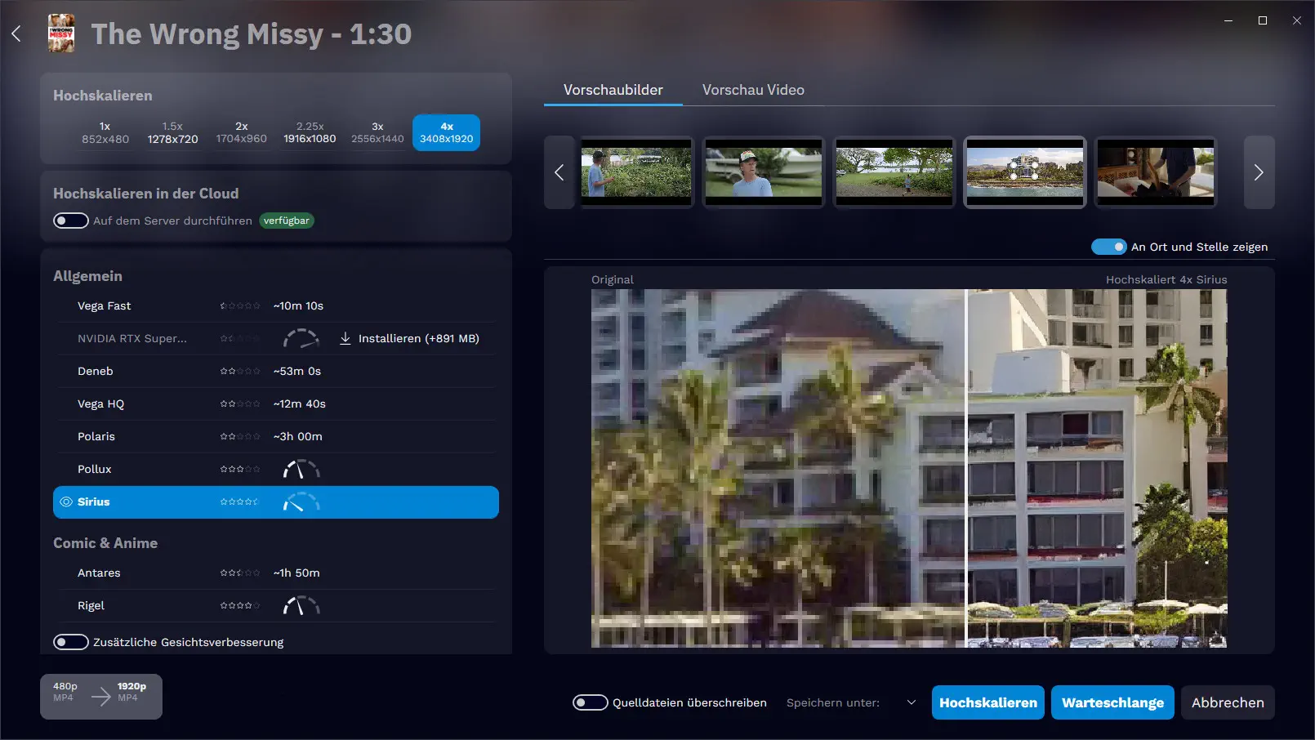The image size is (1315, 740).
Task: Click the speed gauge icon on Pollux row
Action: coord(301,470)
